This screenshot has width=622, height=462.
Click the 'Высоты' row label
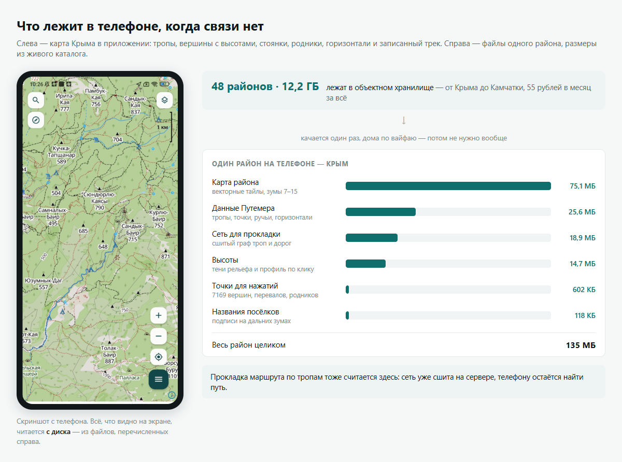225,260
